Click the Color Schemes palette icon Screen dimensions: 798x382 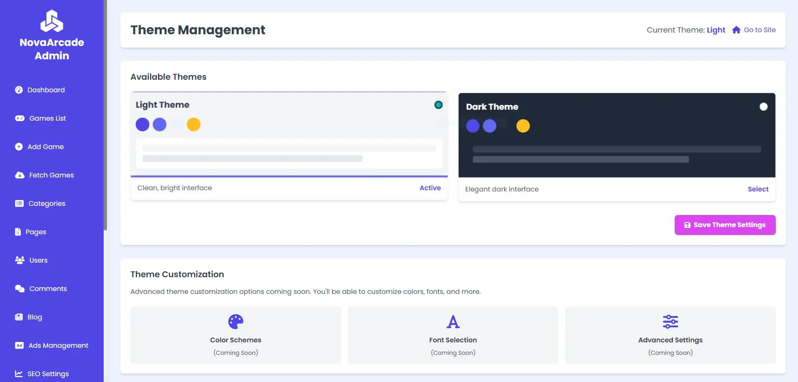236,321
